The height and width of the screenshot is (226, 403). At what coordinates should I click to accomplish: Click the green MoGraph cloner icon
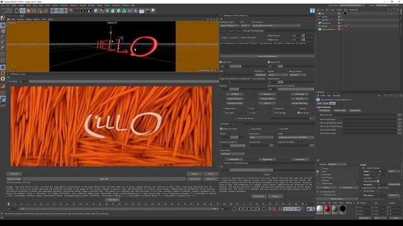coord(125,11)
